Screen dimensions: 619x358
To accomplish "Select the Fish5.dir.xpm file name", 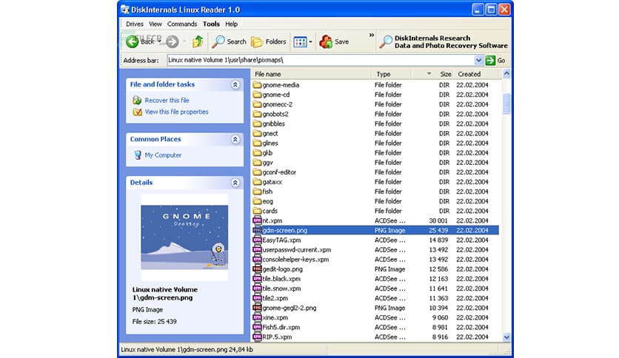I will click(281, 327).
